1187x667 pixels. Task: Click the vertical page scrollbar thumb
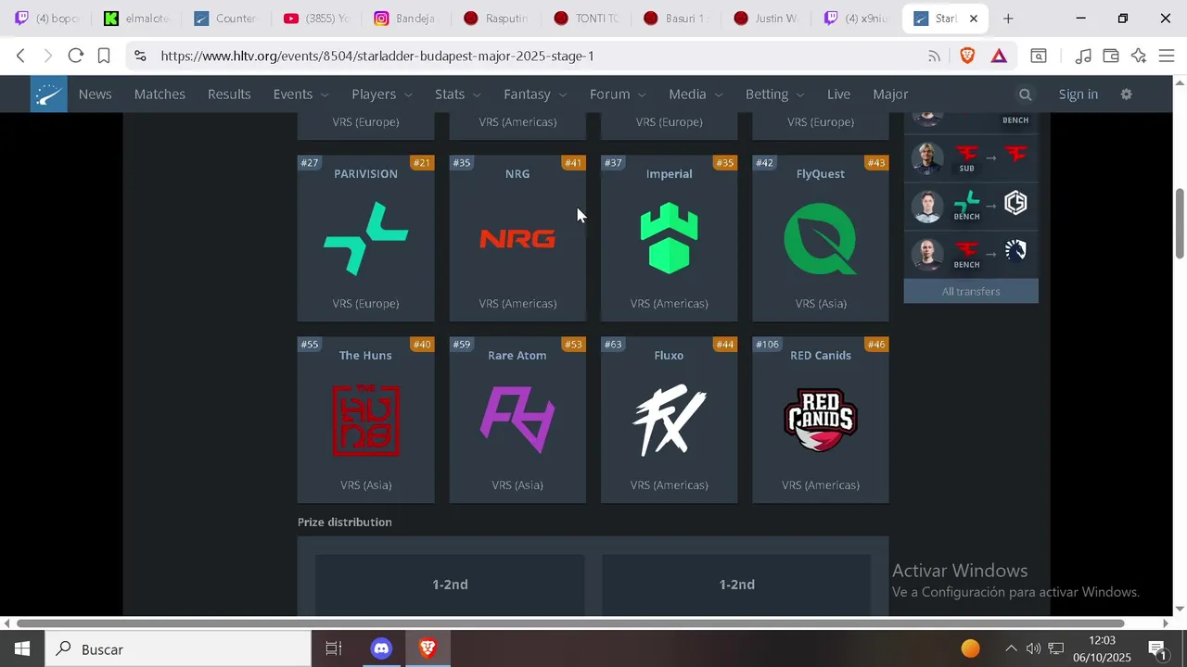(1180, 223)
